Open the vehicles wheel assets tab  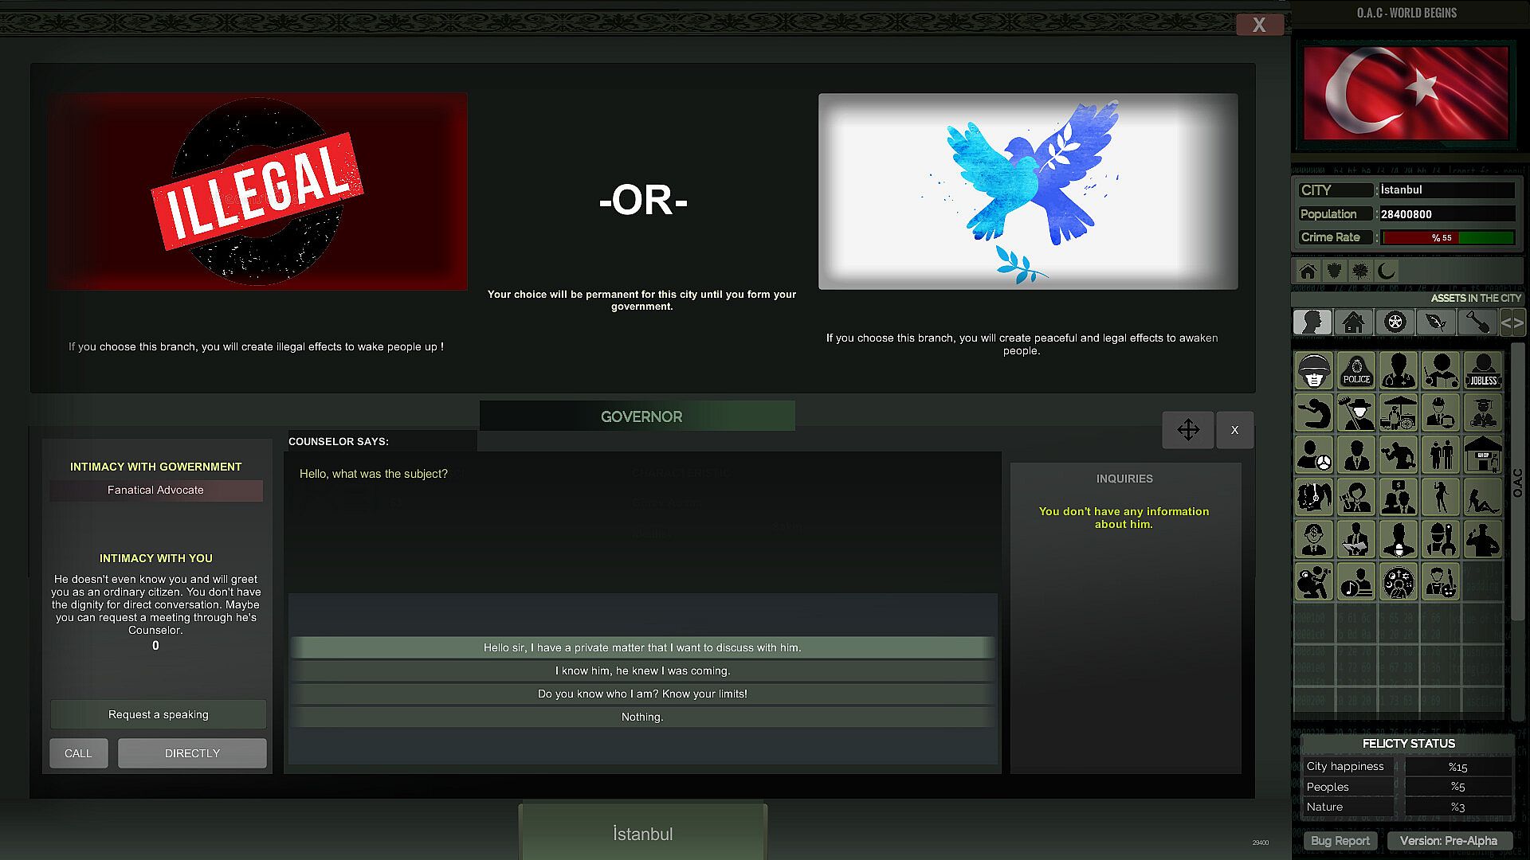(x=1395, y=322)
